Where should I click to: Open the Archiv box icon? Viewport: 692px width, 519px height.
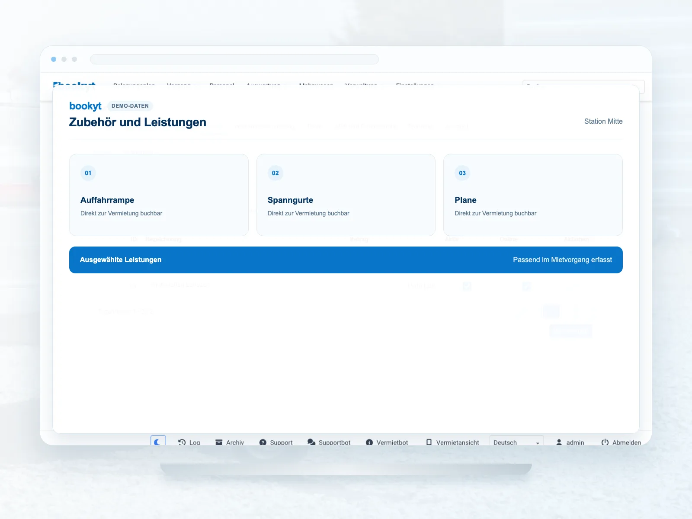(x=219, y=442)
